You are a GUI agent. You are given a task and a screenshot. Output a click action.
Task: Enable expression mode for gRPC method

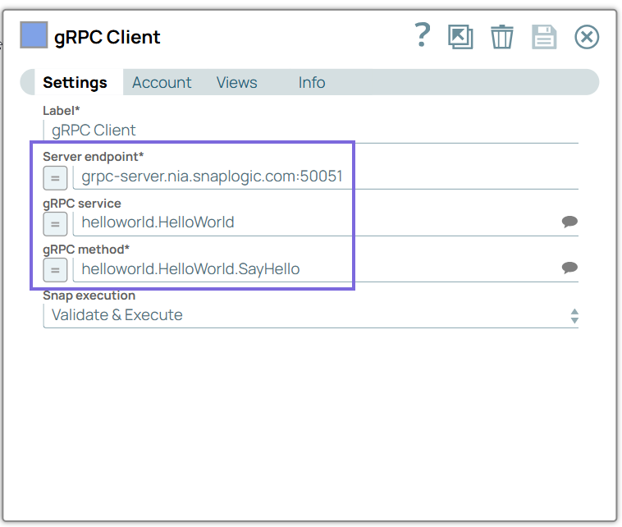[56, 269]
